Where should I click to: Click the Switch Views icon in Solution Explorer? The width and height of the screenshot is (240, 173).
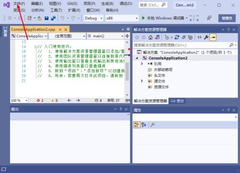[x=157, y=37]
